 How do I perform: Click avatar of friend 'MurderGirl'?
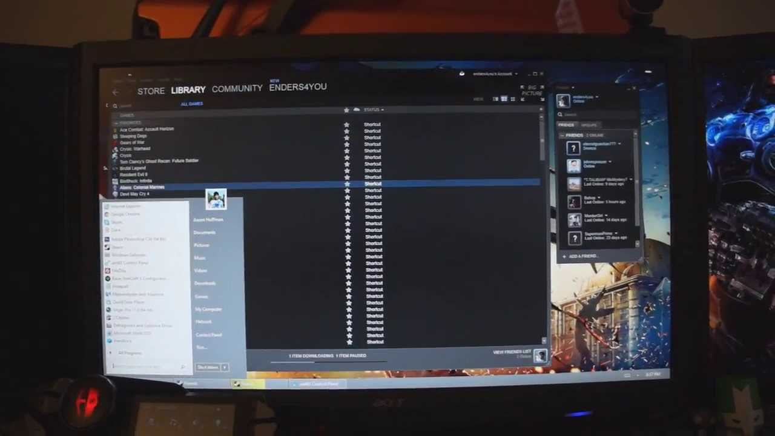point(574,220)
